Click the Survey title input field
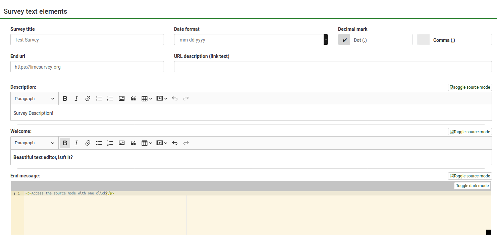497x241 pixels. (87, 40)
